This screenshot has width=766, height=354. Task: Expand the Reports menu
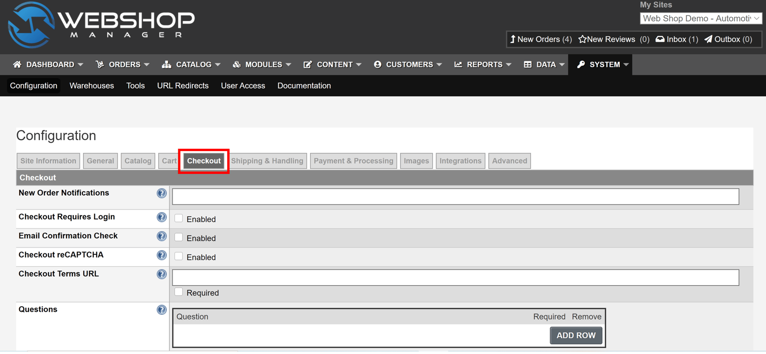(483, 65)
